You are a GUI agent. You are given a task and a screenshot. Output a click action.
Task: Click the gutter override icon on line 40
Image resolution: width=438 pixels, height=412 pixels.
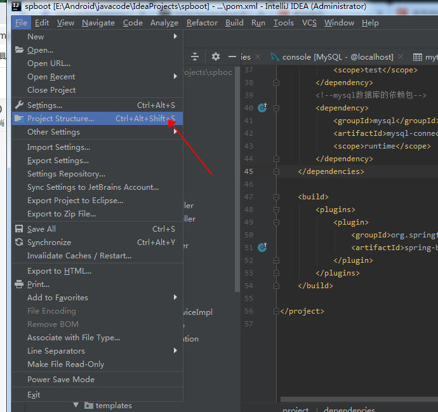(x=262, y=107)
